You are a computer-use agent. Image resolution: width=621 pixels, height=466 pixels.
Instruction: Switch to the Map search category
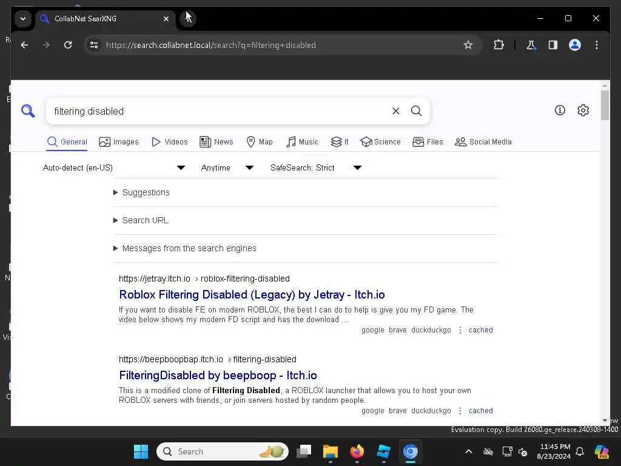coord(260,142)
